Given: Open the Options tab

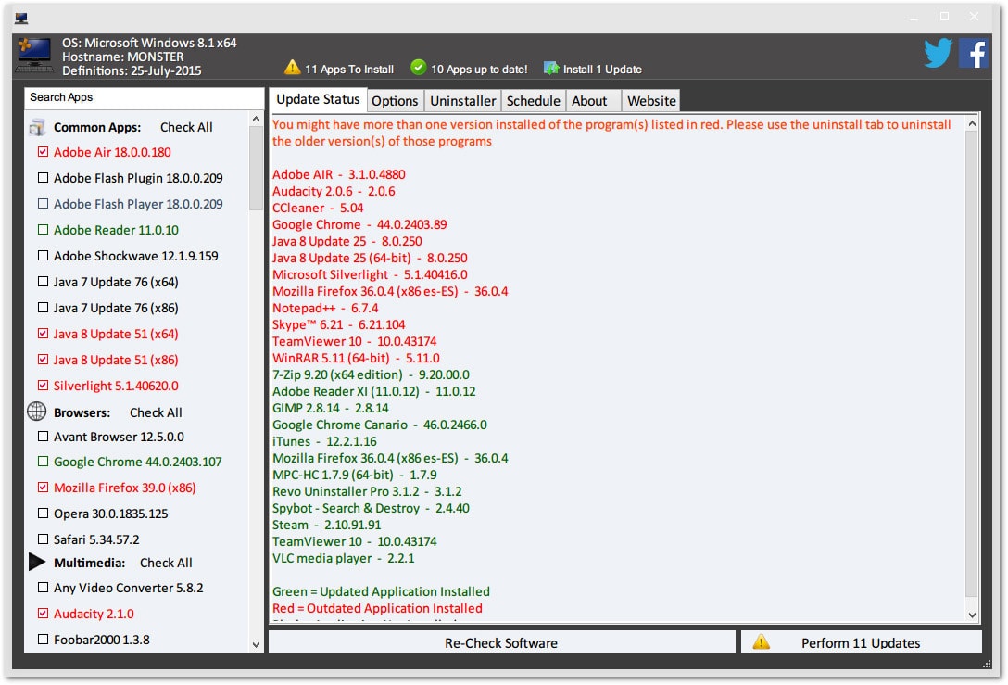Looking at the screenshot, I should (395, 101).
